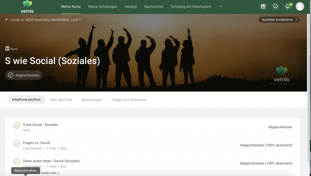Viewport: 311px width, 176px height.
Task: Open the gift rewards icon
Action: [263, 6]
